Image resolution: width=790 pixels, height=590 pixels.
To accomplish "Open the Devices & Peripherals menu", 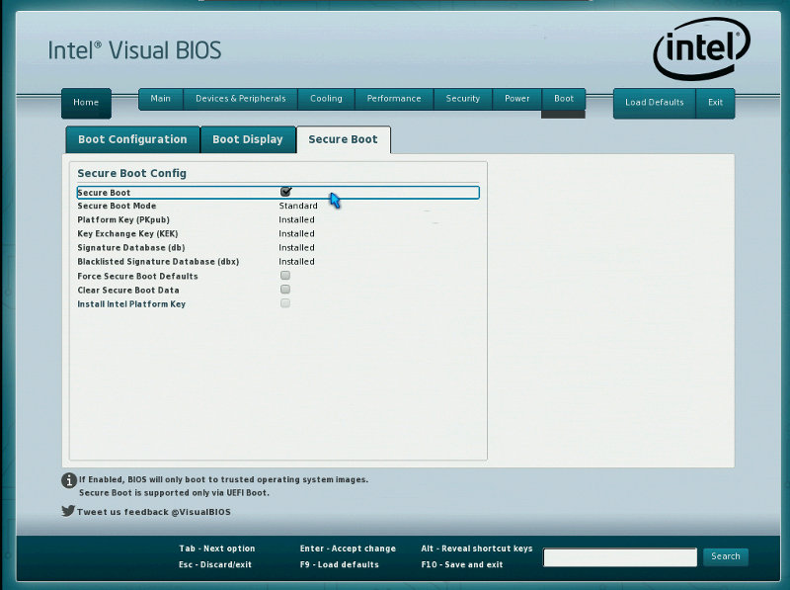I will tap(241, 98).
